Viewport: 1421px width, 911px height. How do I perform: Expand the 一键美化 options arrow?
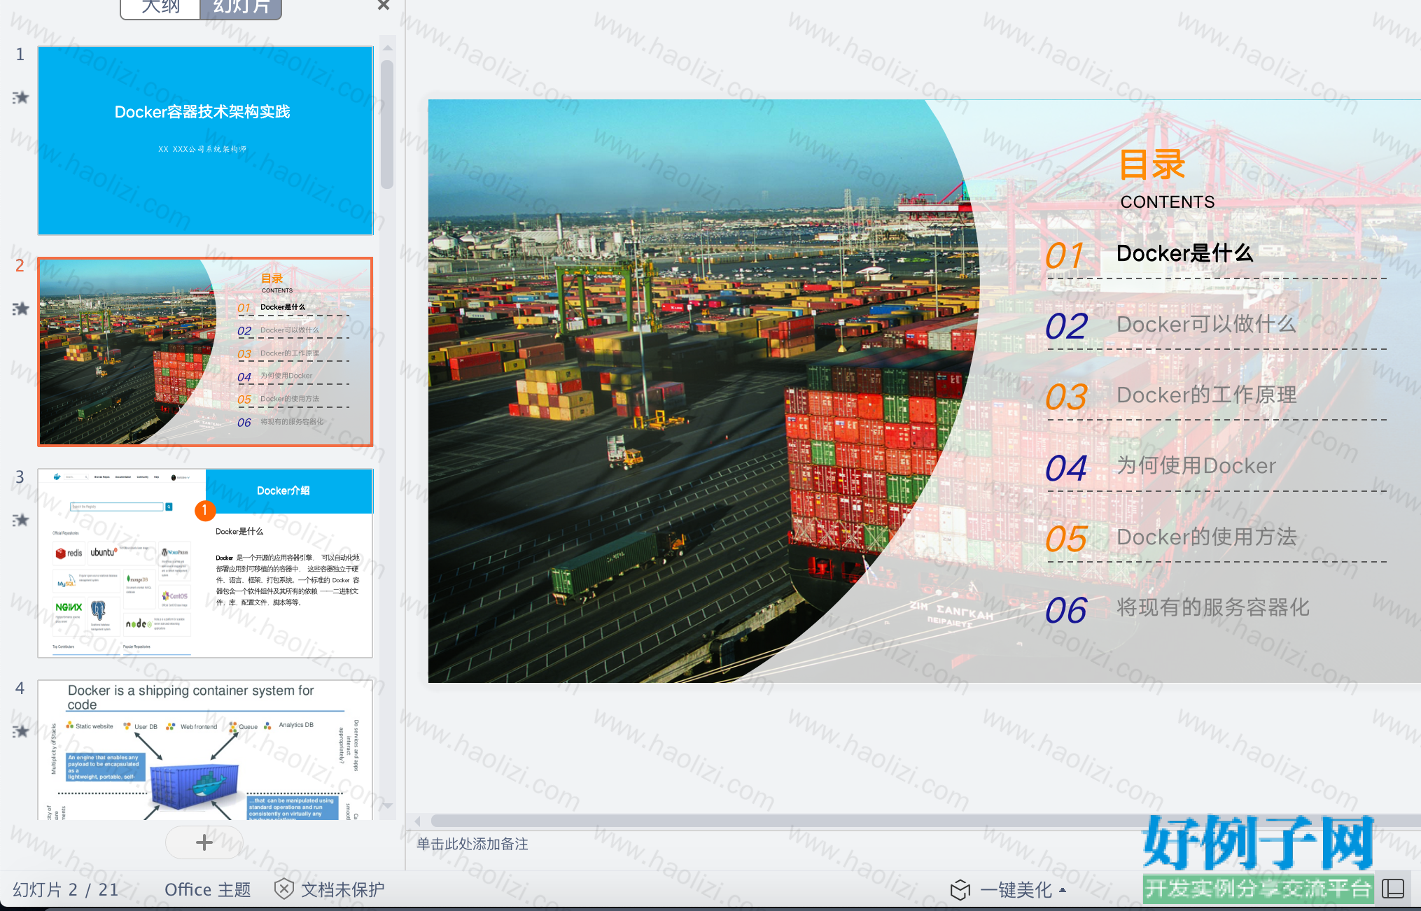click(x=1063, y=890)
